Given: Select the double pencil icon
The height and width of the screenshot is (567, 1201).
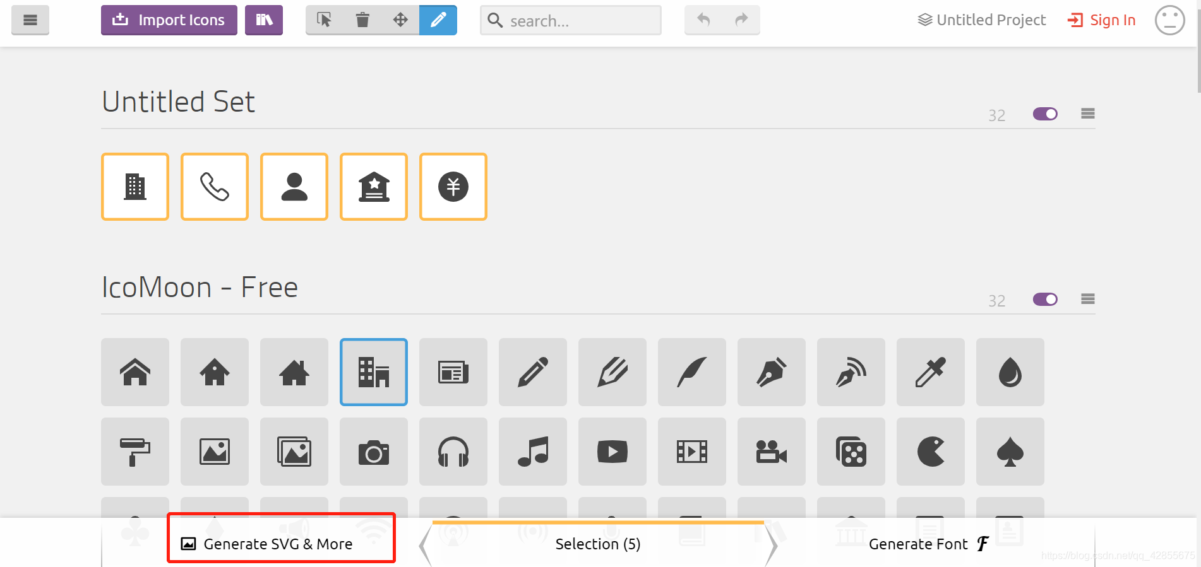Looking at the screenshot, I should (612, 372).
